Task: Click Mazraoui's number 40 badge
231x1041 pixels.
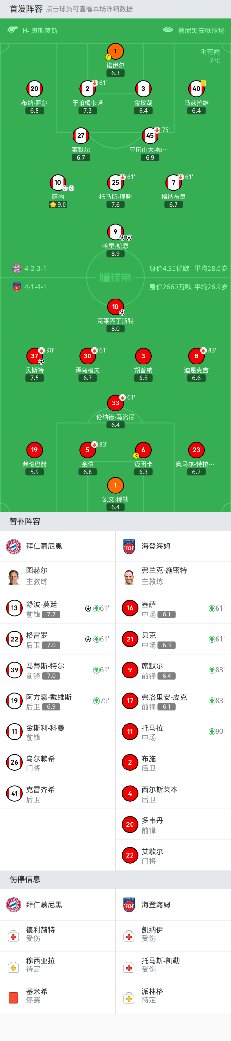Action: [196, 89]
